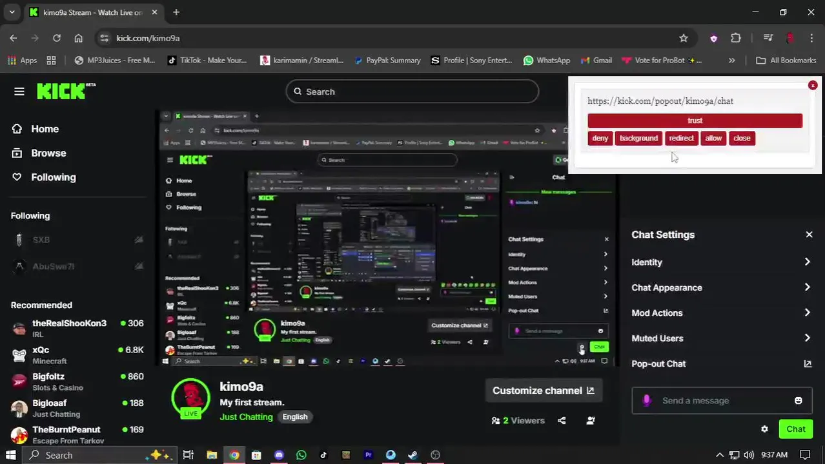Open chat settings gear icon
Viewport: 825px width, 464px height.
pos(764,429)
